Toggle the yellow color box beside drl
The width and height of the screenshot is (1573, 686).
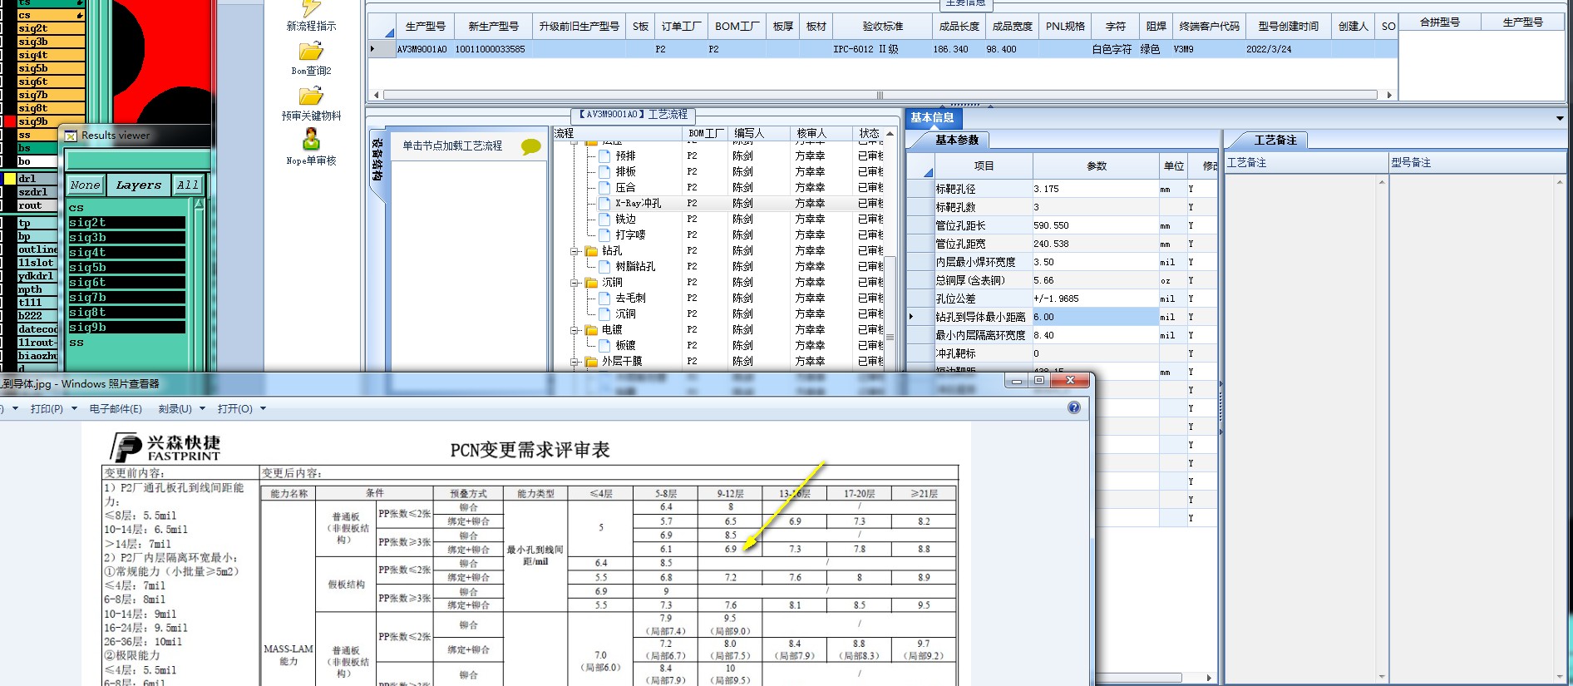(9, 179)
